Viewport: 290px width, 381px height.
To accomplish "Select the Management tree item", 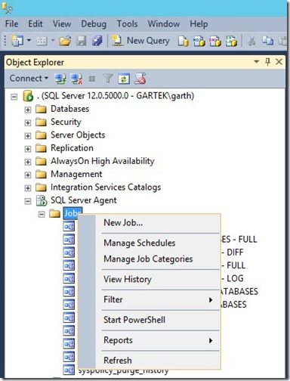I will tap(76, 174).
